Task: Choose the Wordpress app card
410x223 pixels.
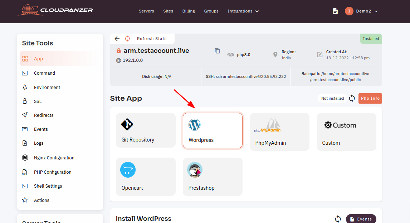Action: click(213, 130)
